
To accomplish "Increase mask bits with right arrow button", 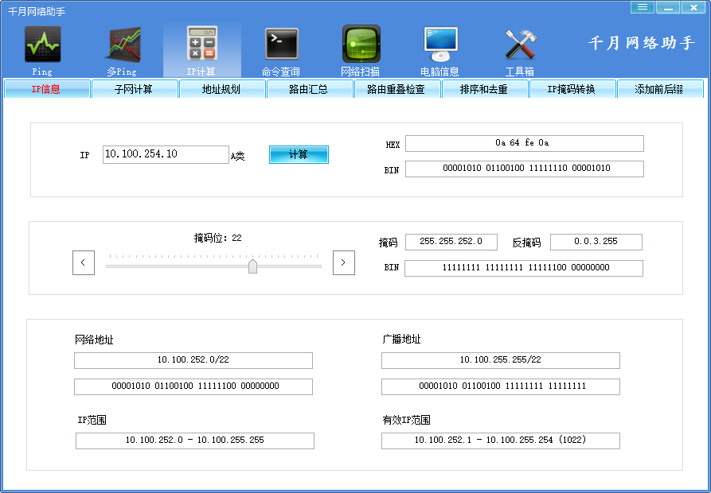I will (344, 262).
